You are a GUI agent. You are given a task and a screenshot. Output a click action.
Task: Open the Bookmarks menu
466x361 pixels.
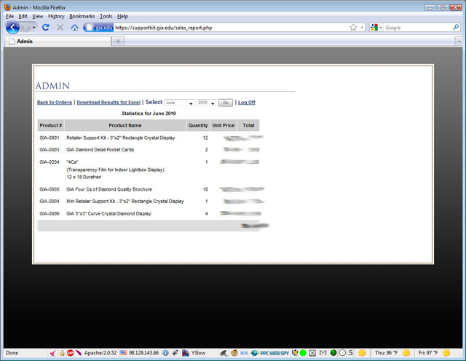click(x=82, y=16)
